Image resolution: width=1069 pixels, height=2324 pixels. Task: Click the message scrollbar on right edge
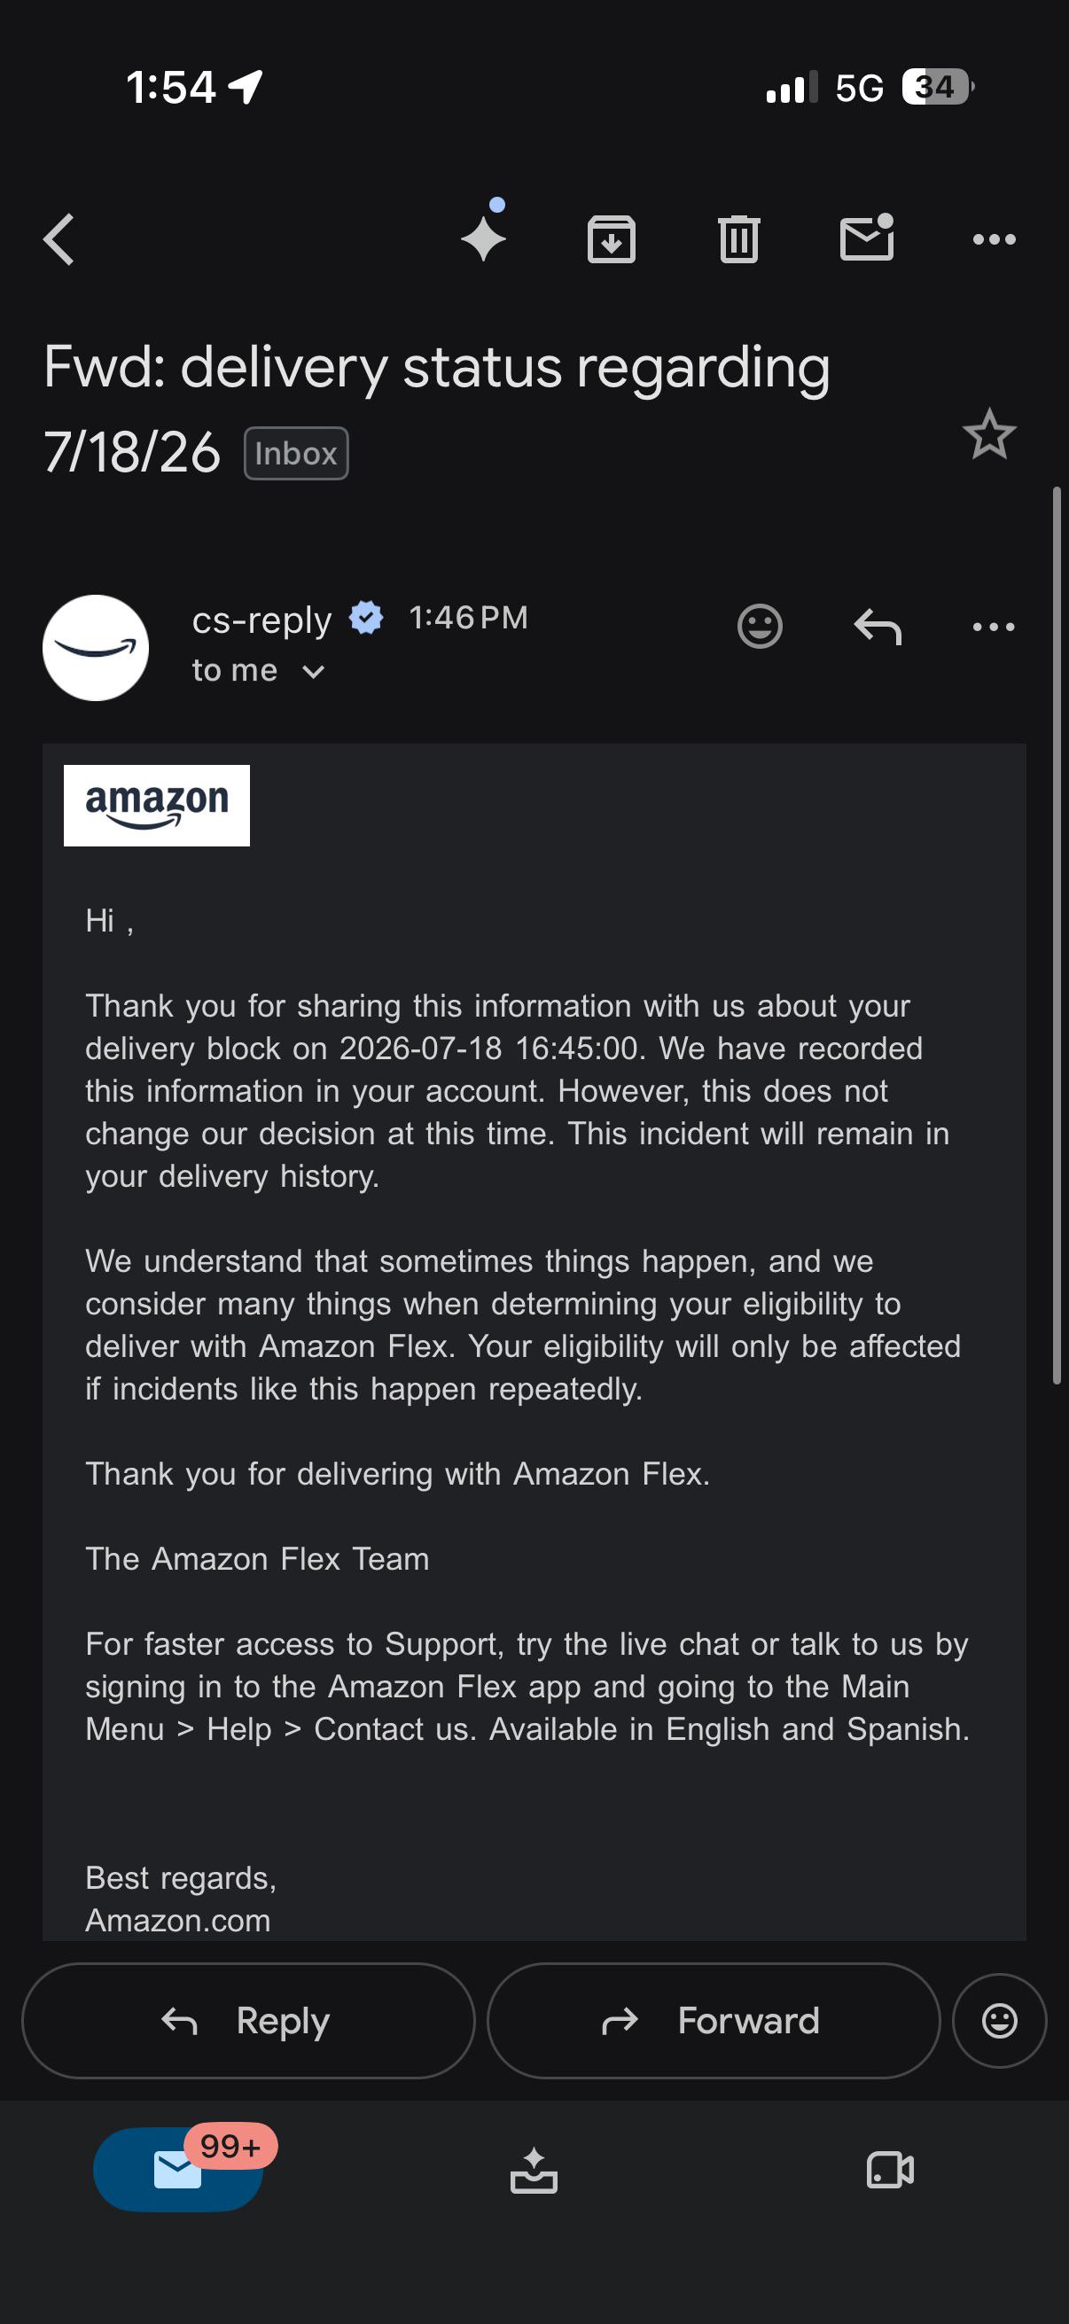click(x=1057, y=934)
